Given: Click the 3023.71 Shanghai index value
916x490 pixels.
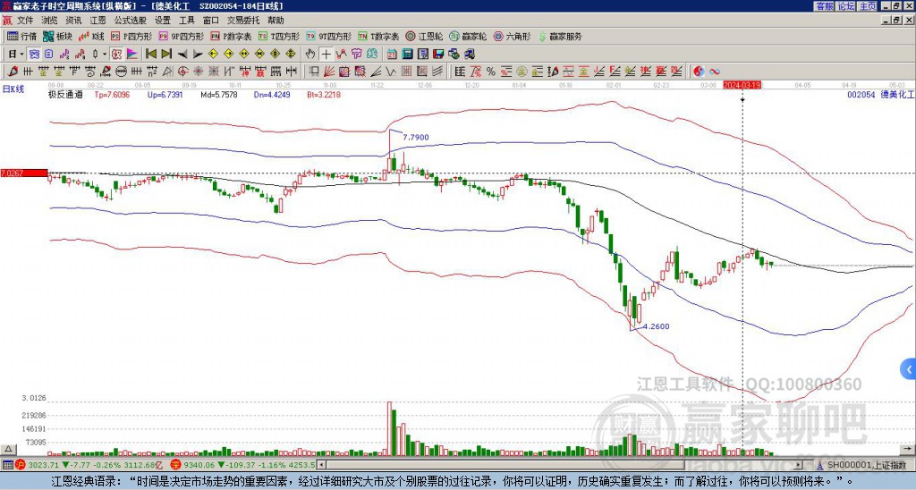Looking at the screenshot, I should click(x=44, y=466).
